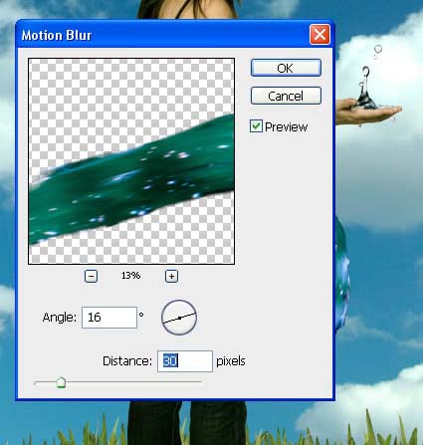The image size is (423, 445).
Task: Click the Distance pixels input field
Action: (x=185, y=361)
